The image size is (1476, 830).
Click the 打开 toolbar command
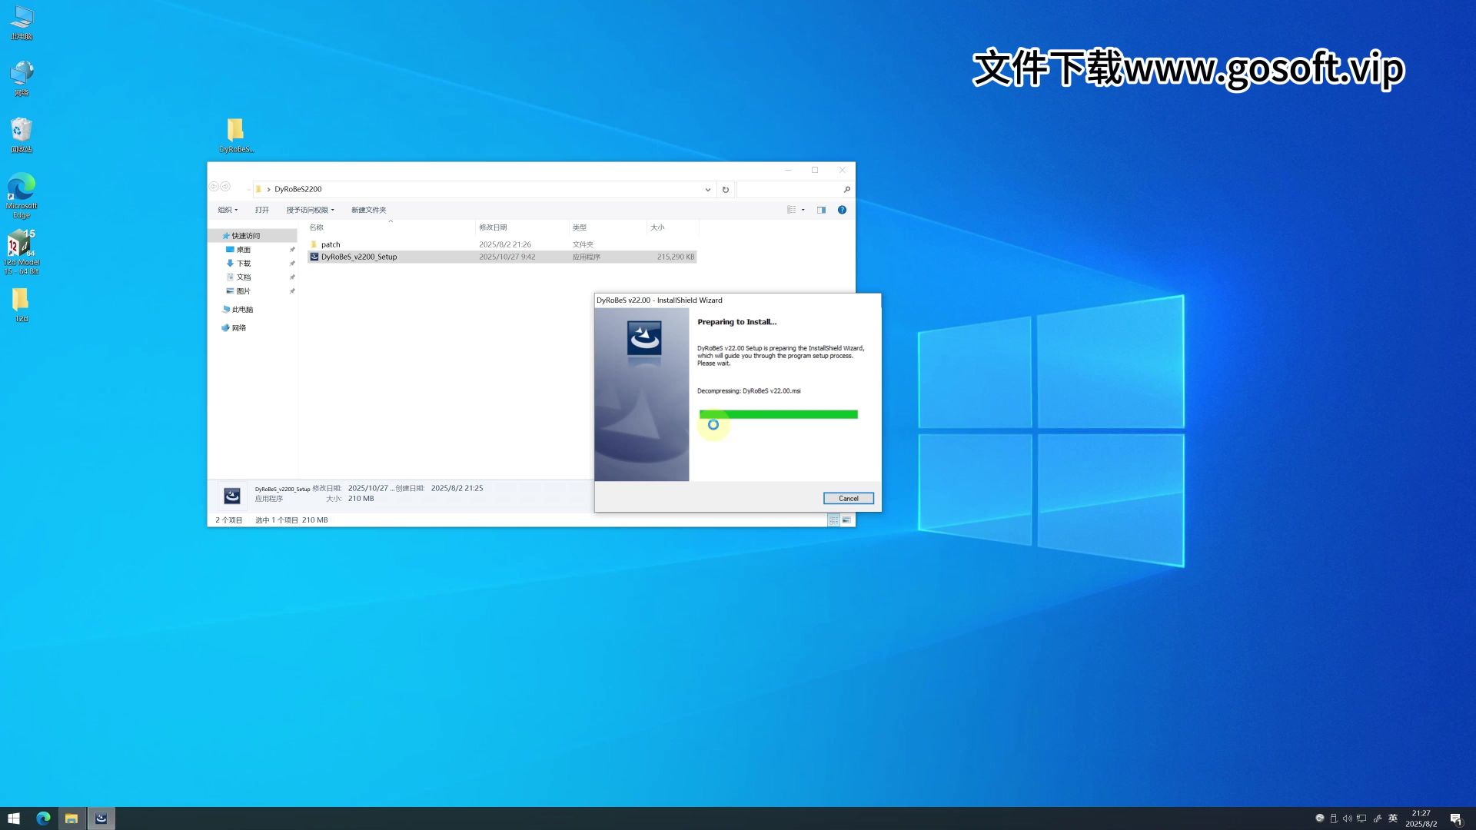[x=262, y=210]
